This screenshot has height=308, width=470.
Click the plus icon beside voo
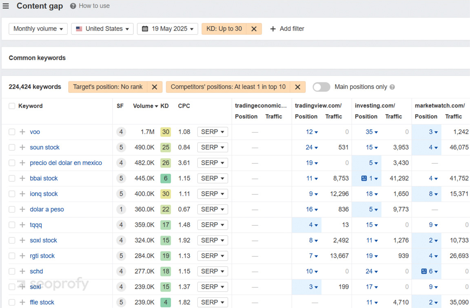click(x=22, y=132)
